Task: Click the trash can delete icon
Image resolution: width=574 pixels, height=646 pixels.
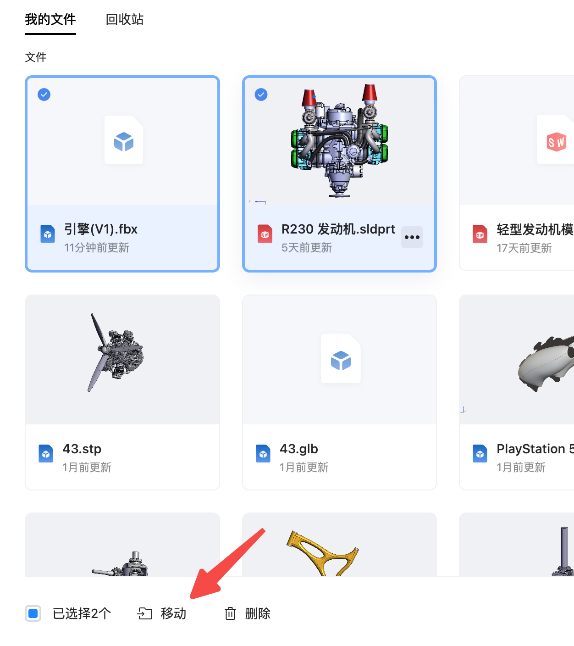Action: pos(230,613)
